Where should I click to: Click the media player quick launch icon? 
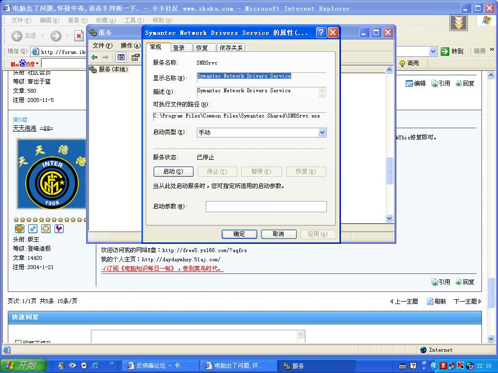(x=84, y=365)
